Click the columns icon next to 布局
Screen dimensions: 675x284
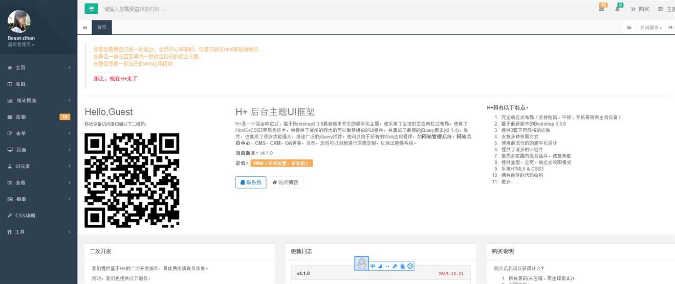(x=10, y=84)
